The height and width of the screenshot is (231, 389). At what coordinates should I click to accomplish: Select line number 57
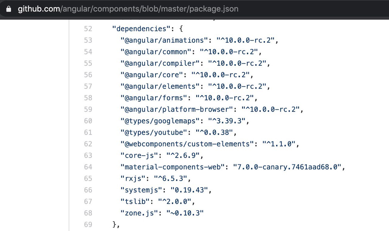(88, 86)
